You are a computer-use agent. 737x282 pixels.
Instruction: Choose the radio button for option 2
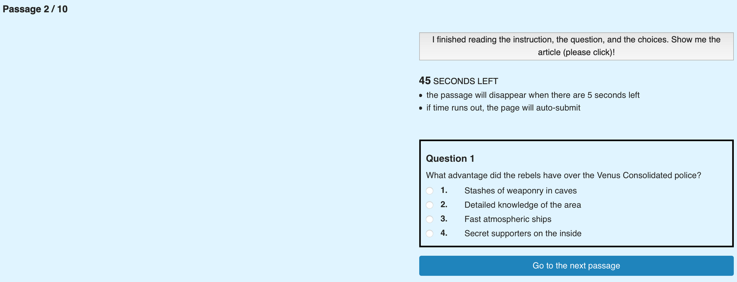click(x=430, y=205)
